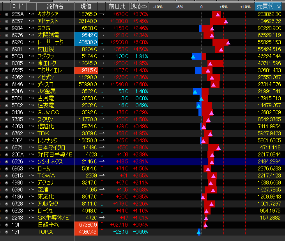This screenshot has height=241, width=285.
Task: Select the 村田製 stock name
Action: 46,49
